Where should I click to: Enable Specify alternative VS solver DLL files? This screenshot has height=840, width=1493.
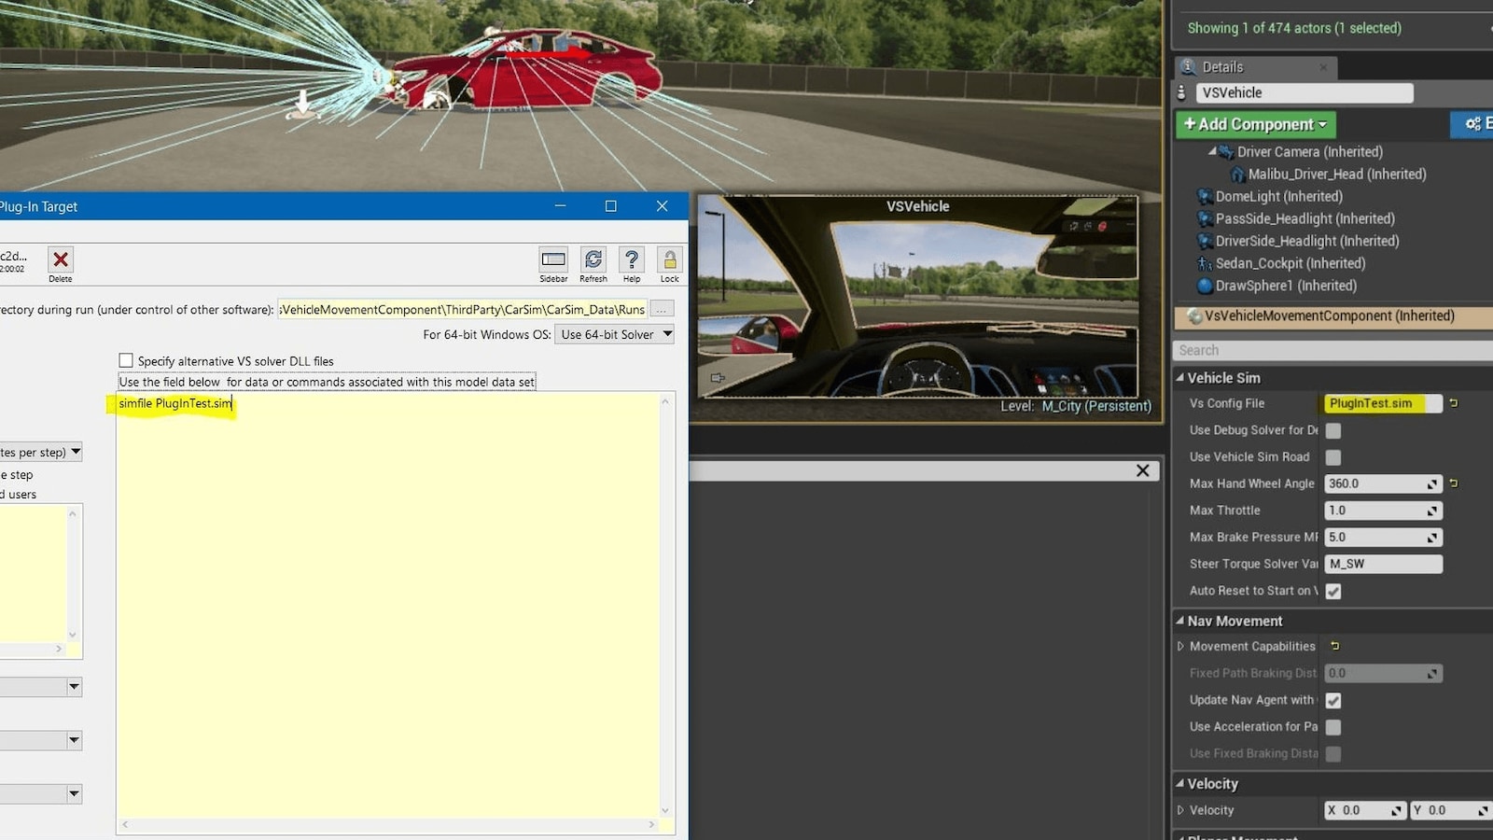click(126, 360)
